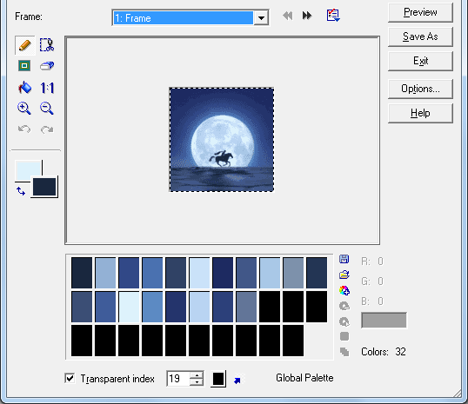Select the Pencil drawing tool
Screen dimensions: 468x404
(x=24, y=45)
